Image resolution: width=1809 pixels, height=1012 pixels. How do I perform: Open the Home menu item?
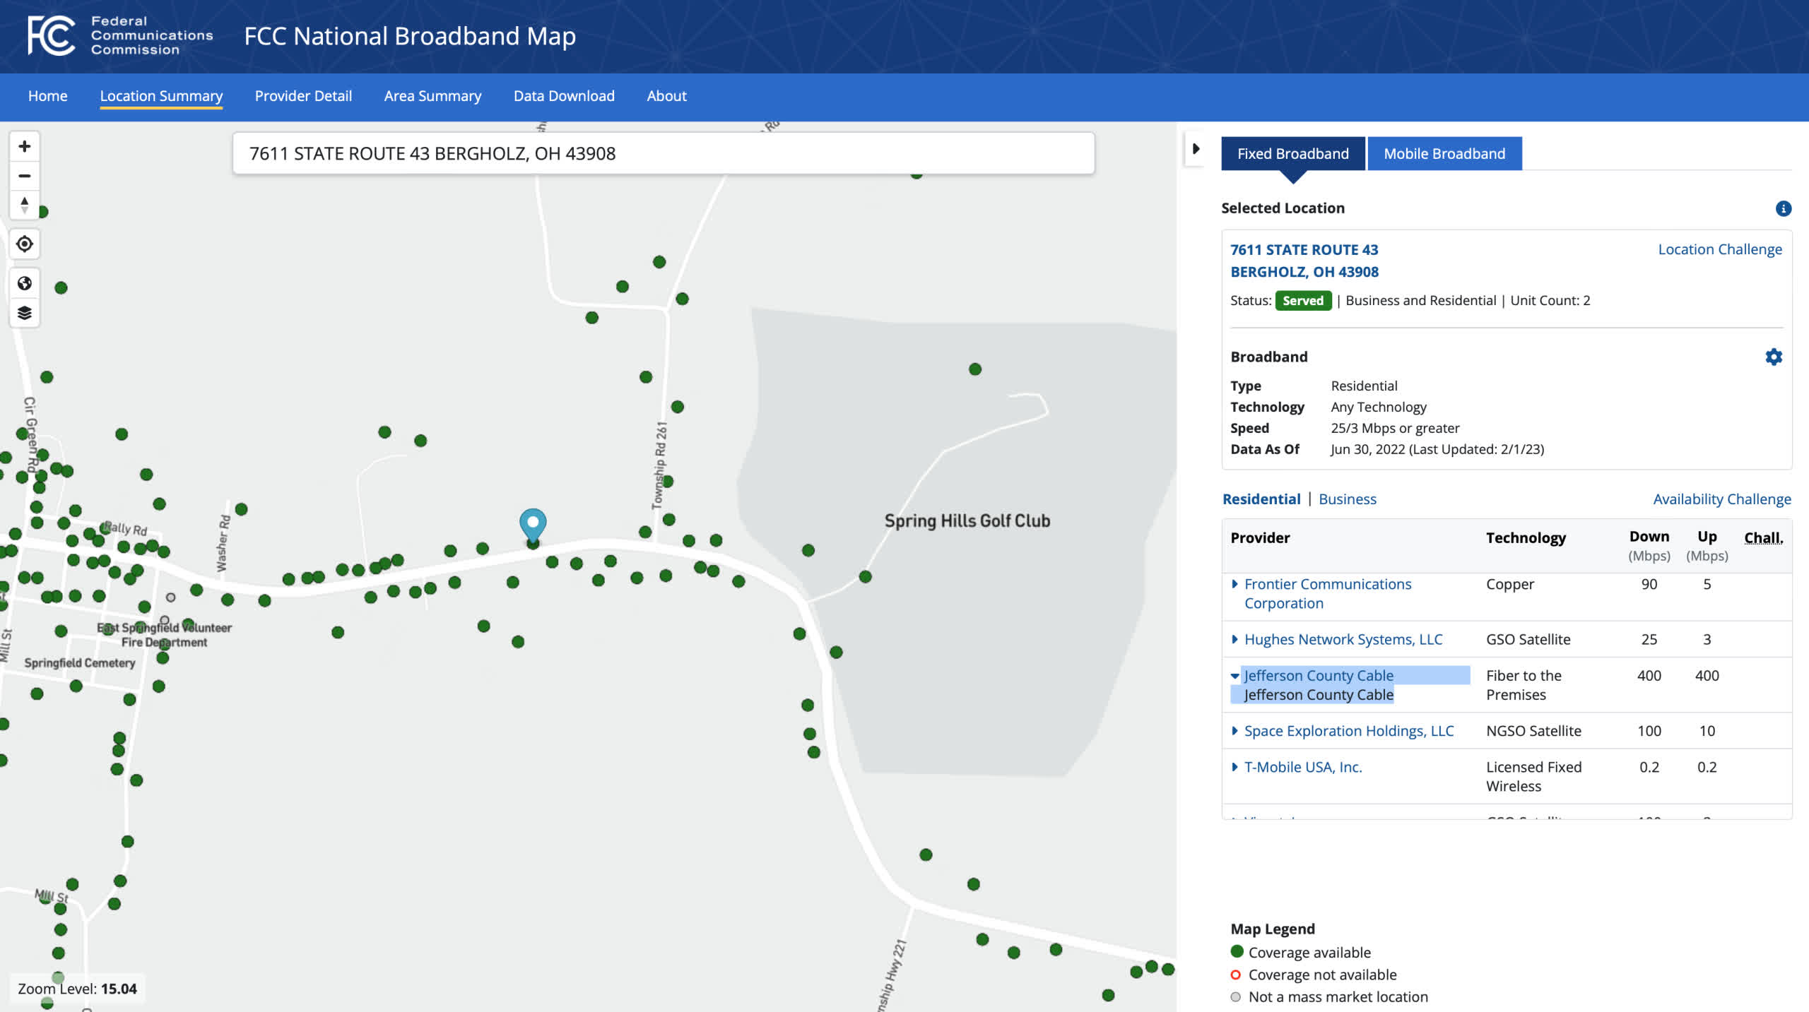[x=48, y=96]
